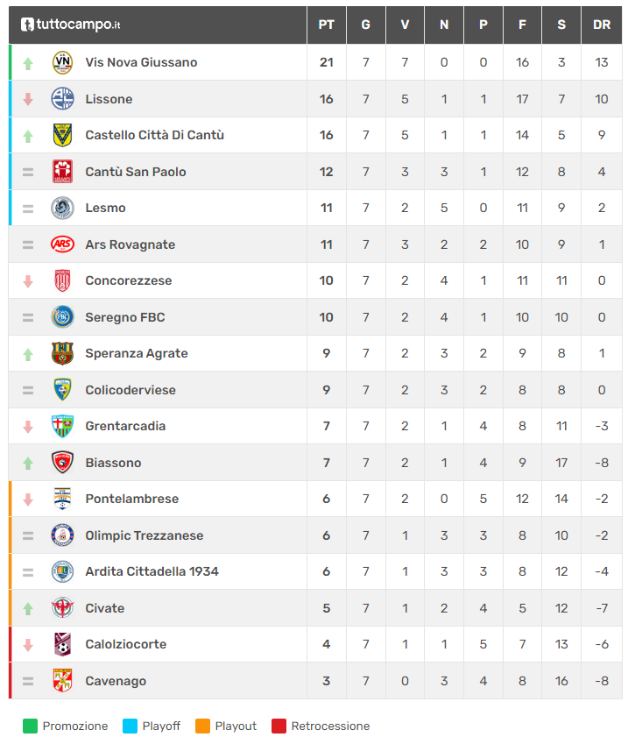
Task: Click the Speranza Agrate team badge
Action: (x=62, y=353)
